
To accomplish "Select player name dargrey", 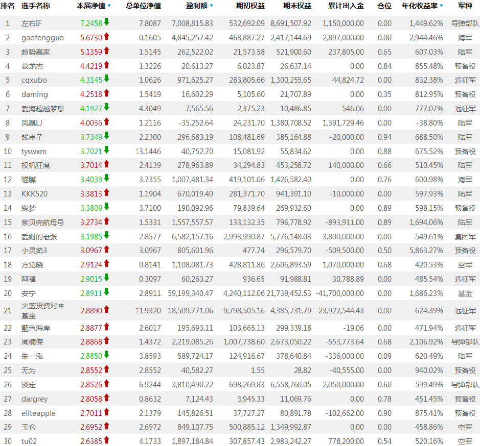I will [35, 399].
